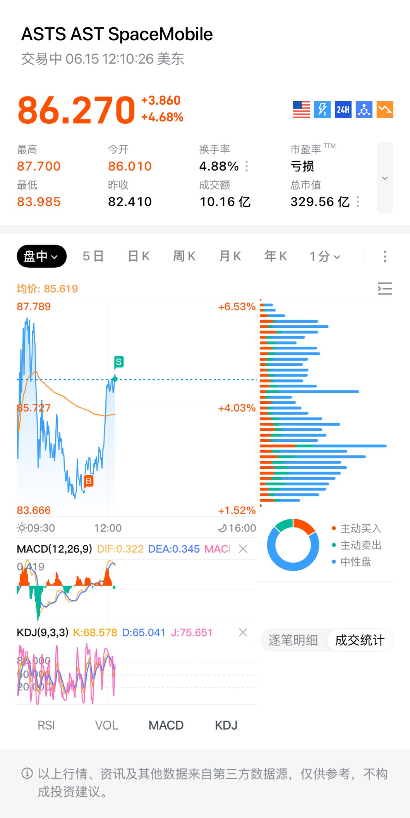Tap the 16:00 moon market-close icon
This screenshot has height=818, width=410.
coord(222,528)
